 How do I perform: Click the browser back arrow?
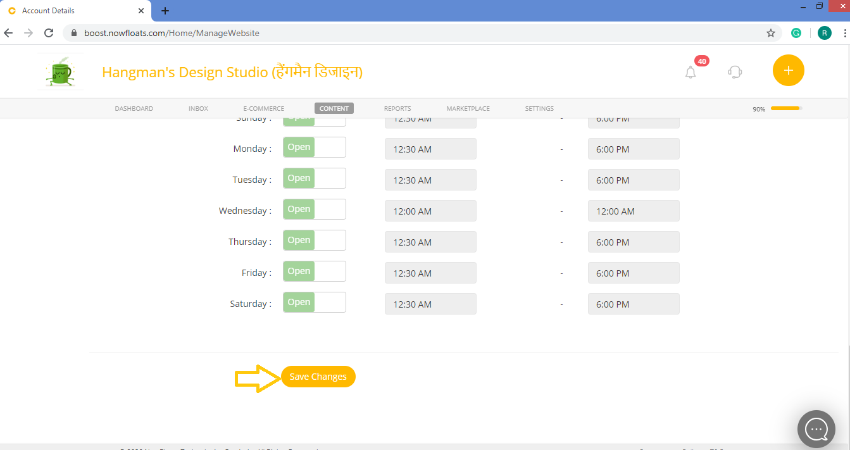click(x=8, y=33)
